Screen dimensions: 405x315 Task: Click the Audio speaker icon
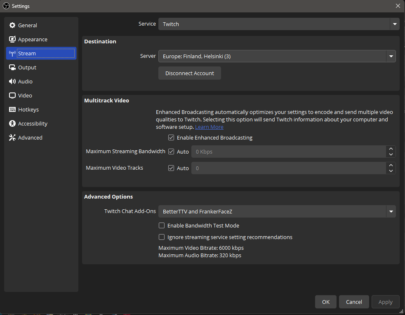point(12,81)
